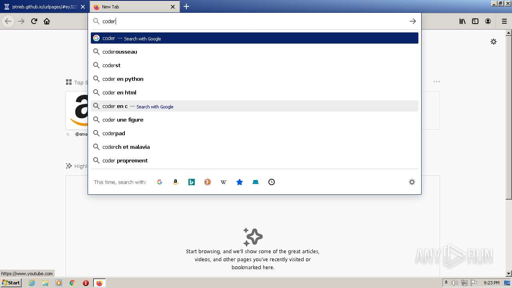Search this time with DuckDuckGo icon
512x288 pixels.
pyautogui.click(x=208, y=182)
